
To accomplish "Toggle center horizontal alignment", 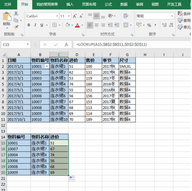I will tap(97, 25).
